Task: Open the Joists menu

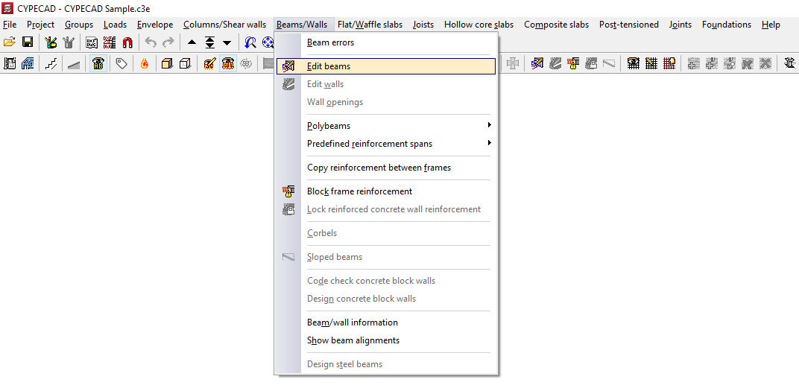Action: [423, 25]
